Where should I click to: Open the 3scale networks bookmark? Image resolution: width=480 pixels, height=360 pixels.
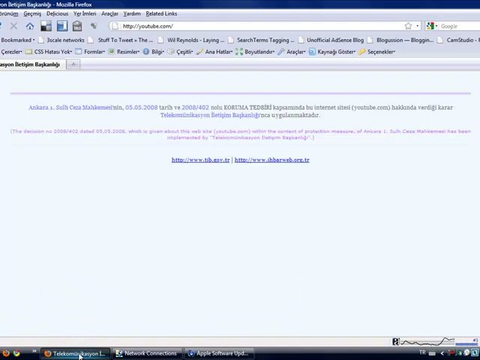click(61, 40)
